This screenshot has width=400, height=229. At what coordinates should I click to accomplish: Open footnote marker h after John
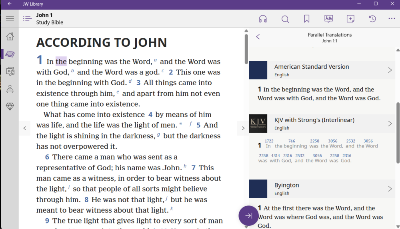click(x=185, y=166)
